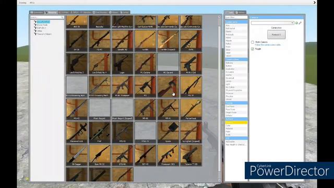Uncheck the Toggle checkbox

pyautogui.click(x=253, y=49)
